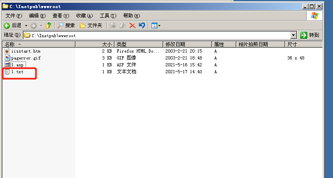Open the 编辑(E) menu

[37, 16]
